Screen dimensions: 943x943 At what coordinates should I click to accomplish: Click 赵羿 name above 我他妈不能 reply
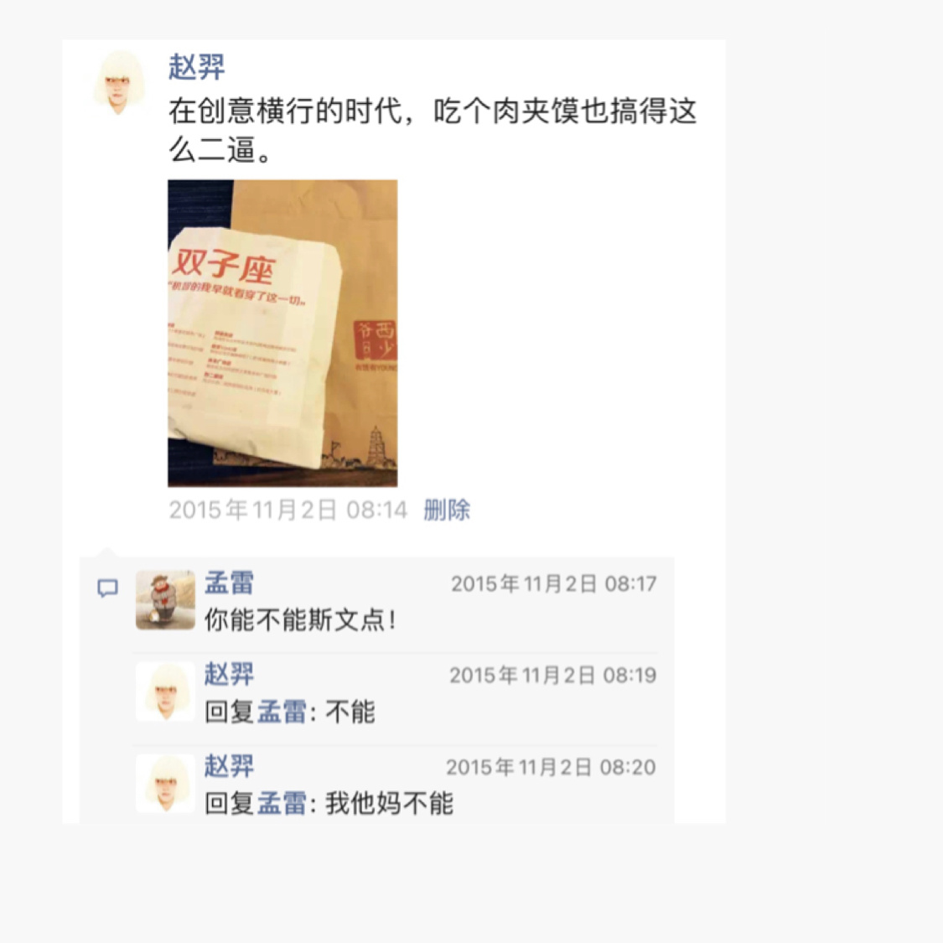coord(229,766)
